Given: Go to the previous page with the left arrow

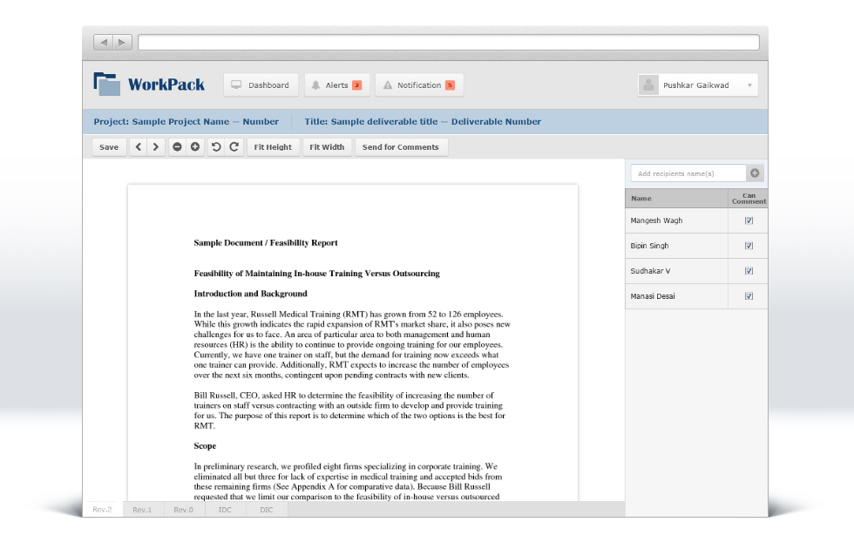Looking at the screenshot, I should coord(138,146).
